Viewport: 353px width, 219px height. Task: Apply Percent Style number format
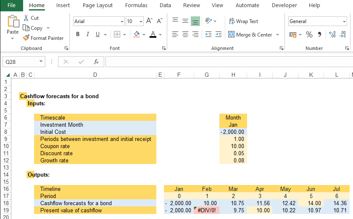309,34
